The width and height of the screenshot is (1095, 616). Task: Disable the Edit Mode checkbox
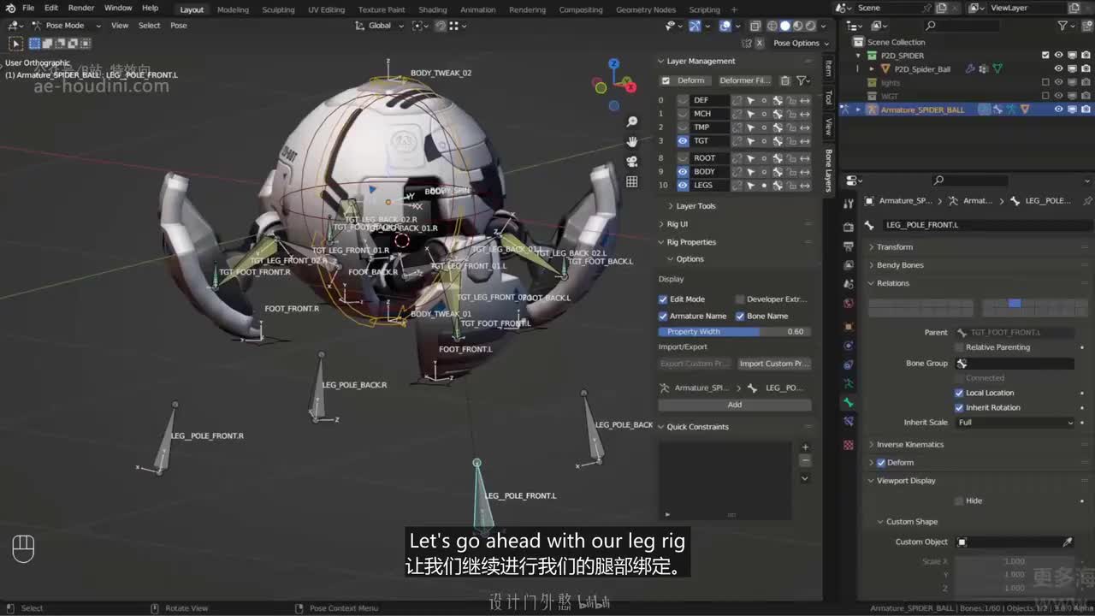tap(663, 299)
